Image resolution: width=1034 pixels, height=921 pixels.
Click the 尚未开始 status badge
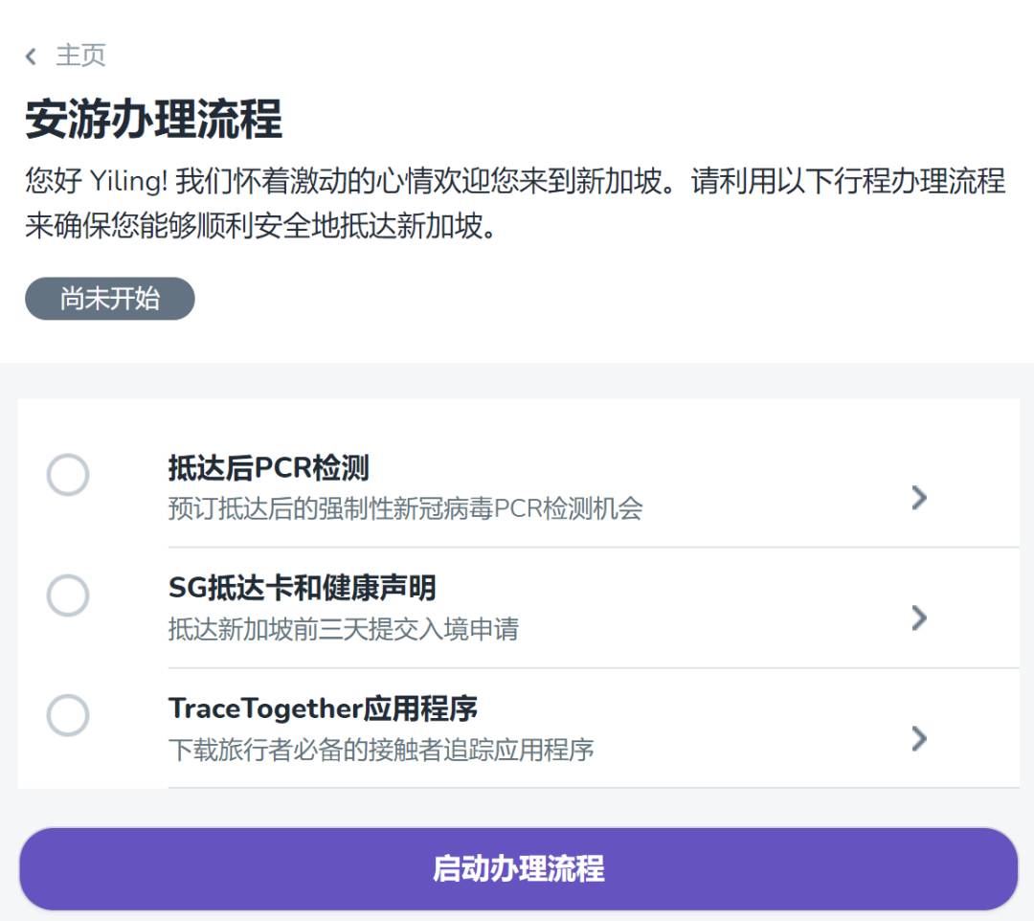pyautogui.click(x=109, y=299)
